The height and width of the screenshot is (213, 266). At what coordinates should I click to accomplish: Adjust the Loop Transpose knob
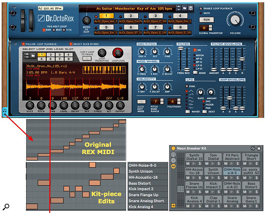point(102,53)
